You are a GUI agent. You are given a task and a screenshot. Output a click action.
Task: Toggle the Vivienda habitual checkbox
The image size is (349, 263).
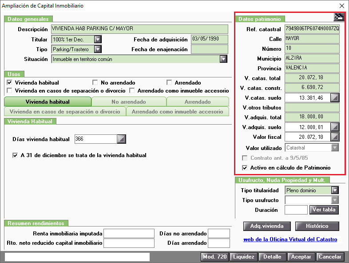click(9, 82)
